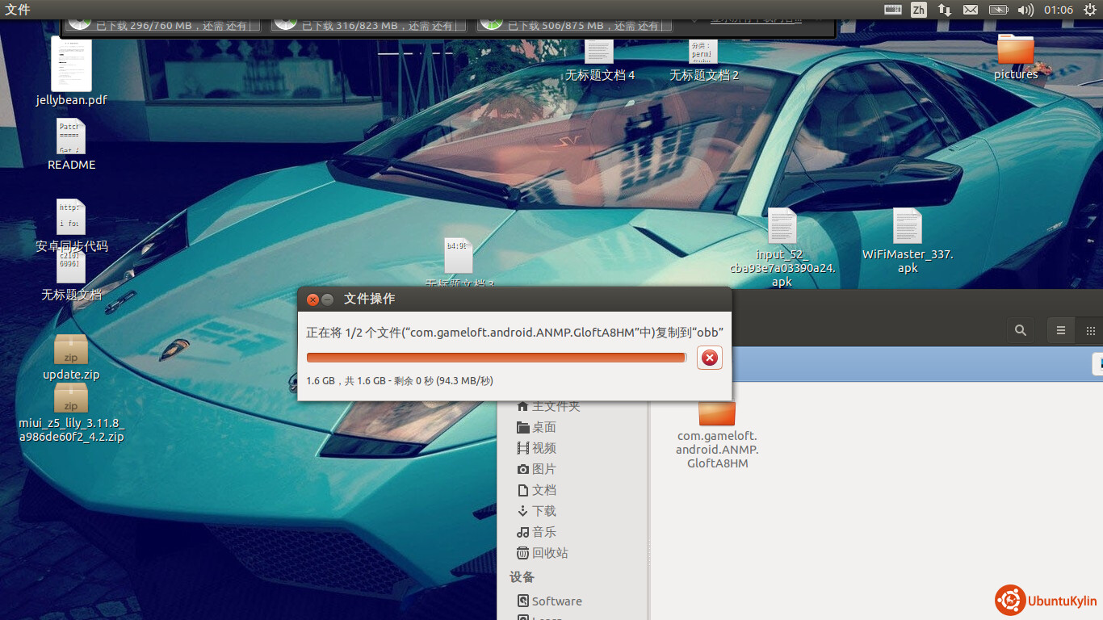Cancel the file copy operation

710,358
